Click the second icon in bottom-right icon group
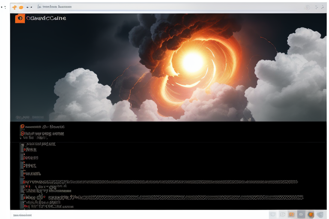 (x=282, y=214)
